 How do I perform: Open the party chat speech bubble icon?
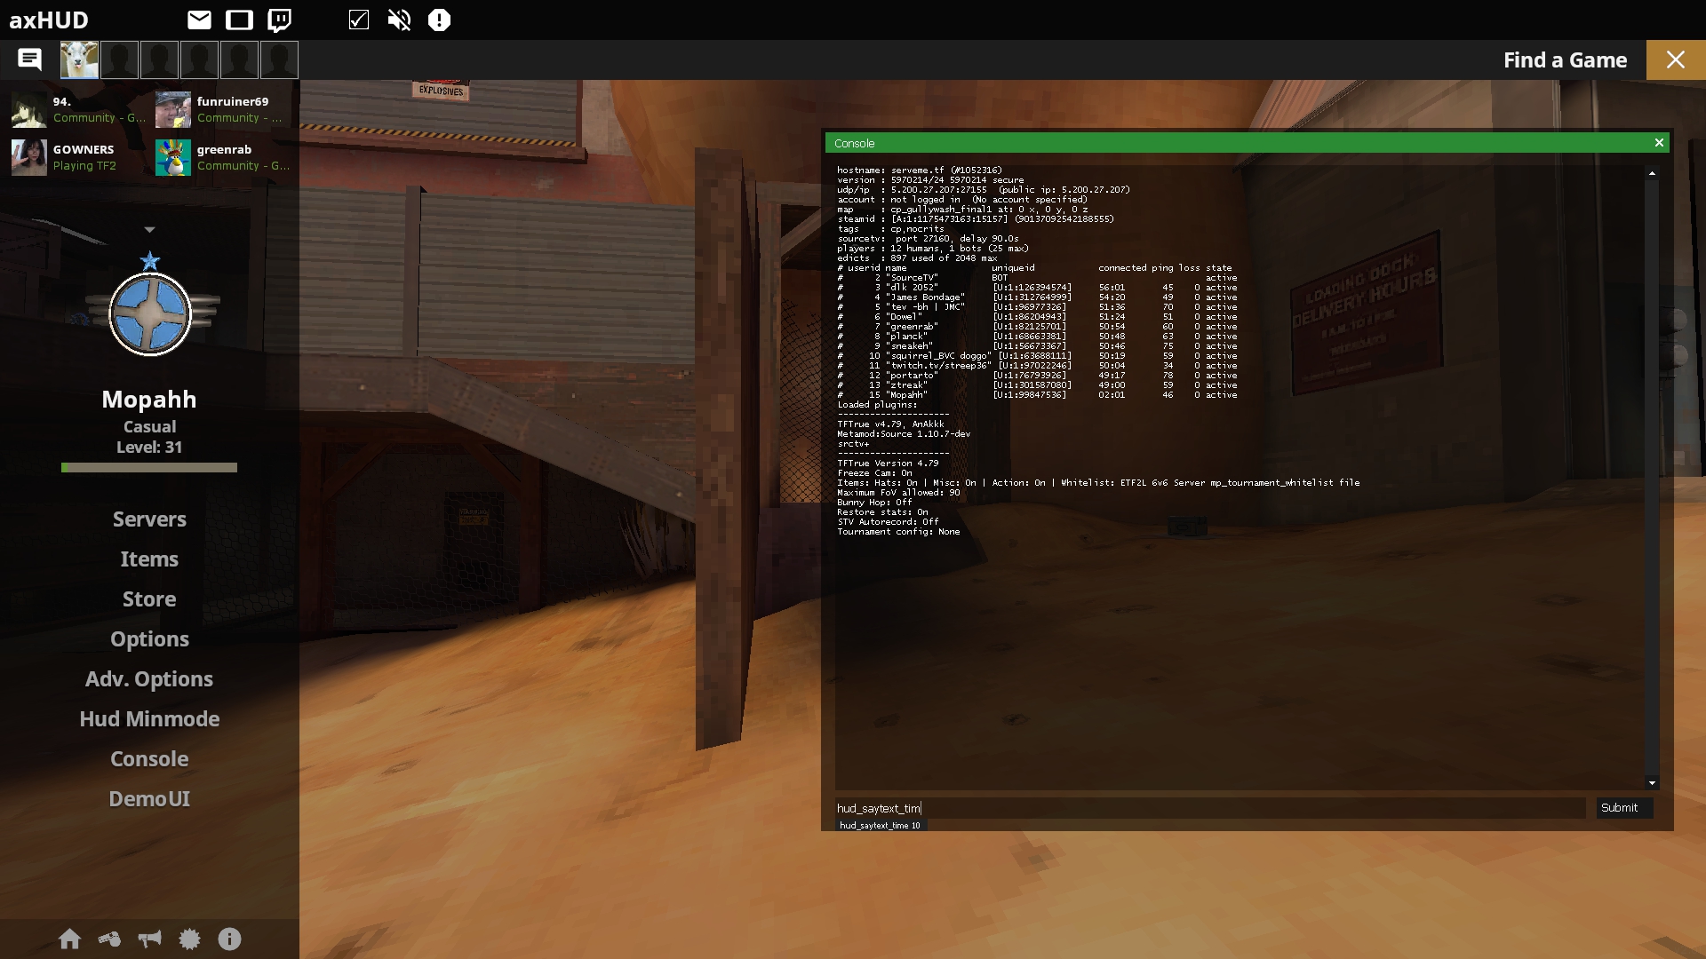pyautogui.click(x=29, y=59)
